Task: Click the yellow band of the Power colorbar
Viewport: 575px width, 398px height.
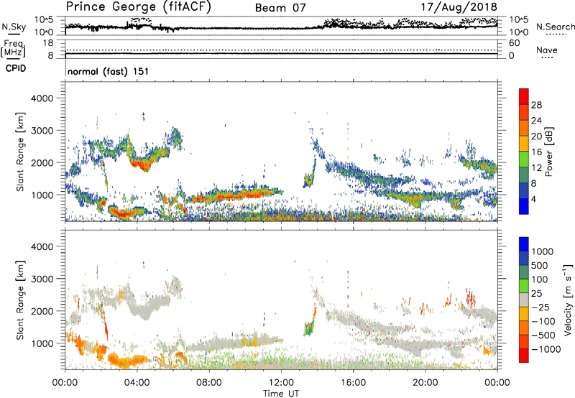Action: coord(524,143)
